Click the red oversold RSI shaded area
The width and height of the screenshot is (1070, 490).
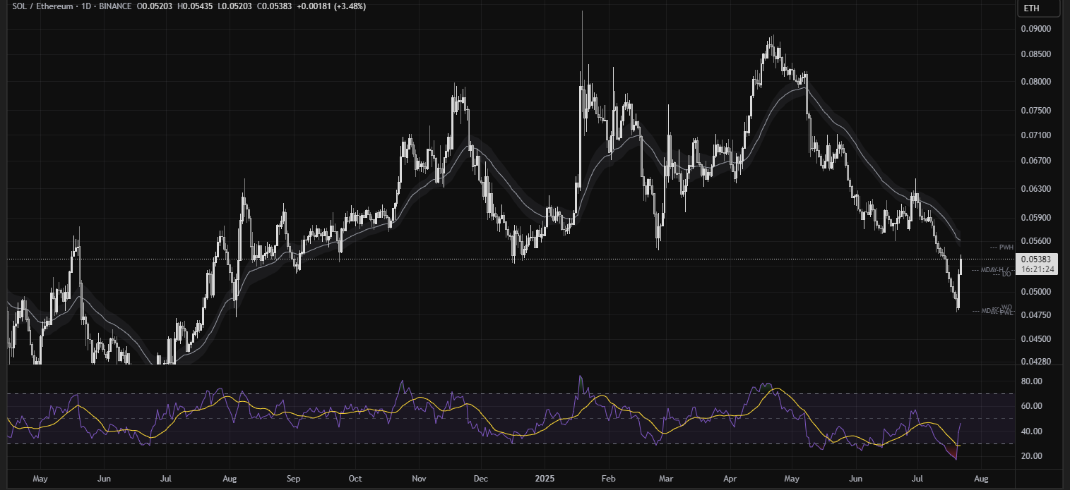pos(953,451)
